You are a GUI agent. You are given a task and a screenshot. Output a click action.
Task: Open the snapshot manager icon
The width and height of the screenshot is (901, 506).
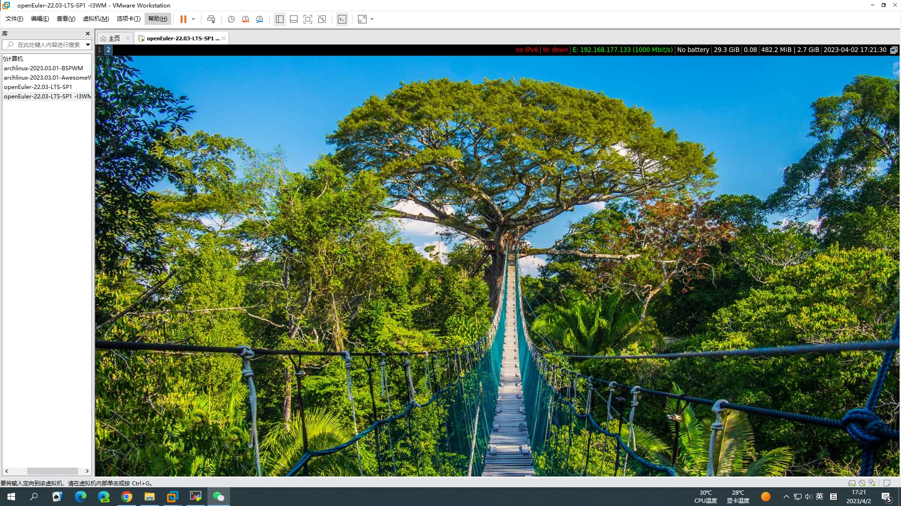(x=260, y=19)
